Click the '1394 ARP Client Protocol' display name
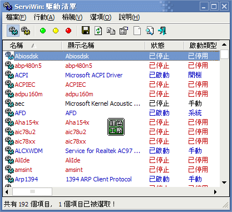The height and width of the screenshot is (212, 232). point(99,179)
